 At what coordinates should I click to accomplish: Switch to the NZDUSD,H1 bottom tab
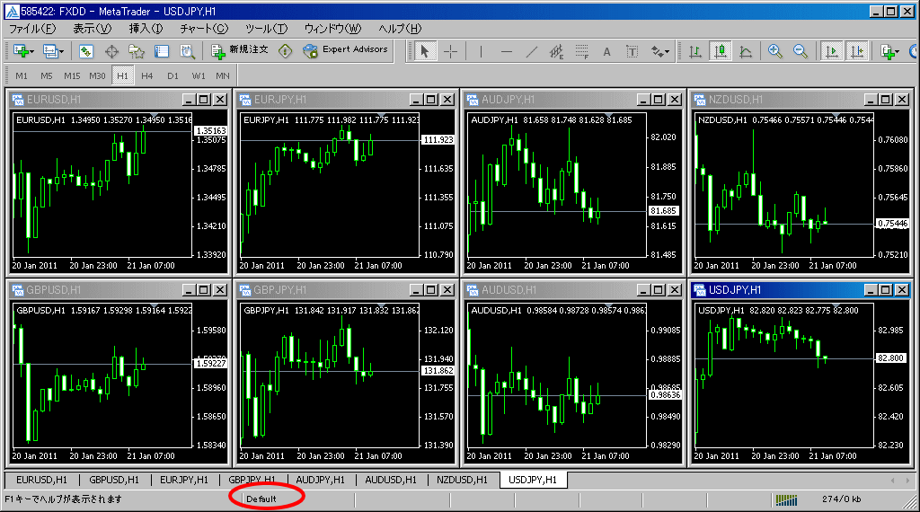(x=463, y=480)
